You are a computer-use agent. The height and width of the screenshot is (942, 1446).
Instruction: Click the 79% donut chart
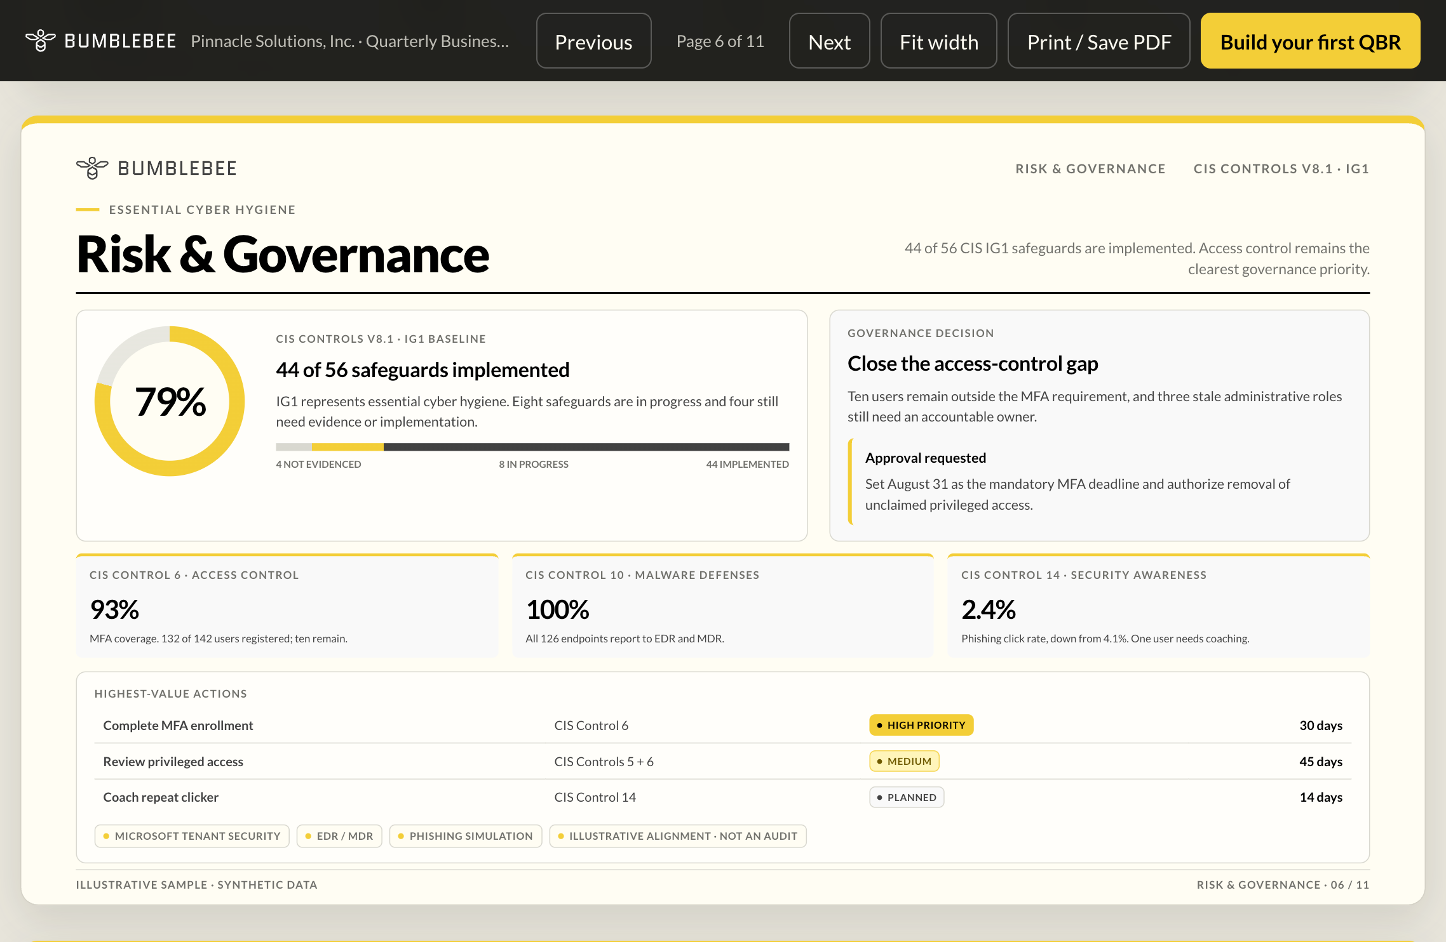coord(170,401)
